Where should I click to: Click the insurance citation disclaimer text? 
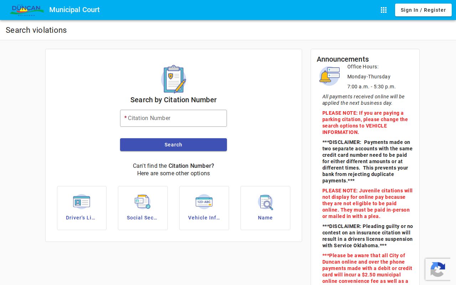(x=368, y=236)
